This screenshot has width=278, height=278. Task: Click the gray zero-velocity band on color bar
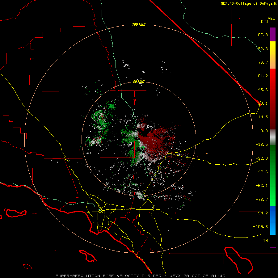coord(273,137)
